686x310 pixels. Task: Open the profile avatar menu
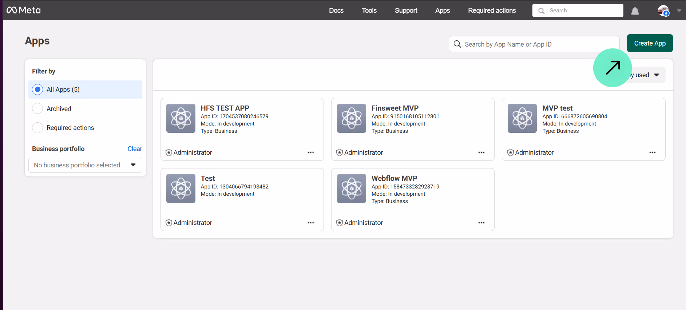point(663,11)
